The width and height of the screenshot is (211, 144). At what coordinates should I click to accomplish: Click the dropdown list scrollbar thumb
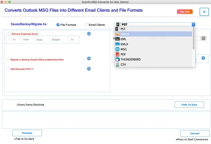pyautogui.click(x=193, y=38)
